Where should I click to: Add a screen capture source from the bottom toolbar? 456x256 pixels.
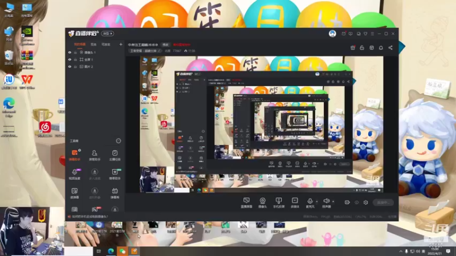coord(246,203)
